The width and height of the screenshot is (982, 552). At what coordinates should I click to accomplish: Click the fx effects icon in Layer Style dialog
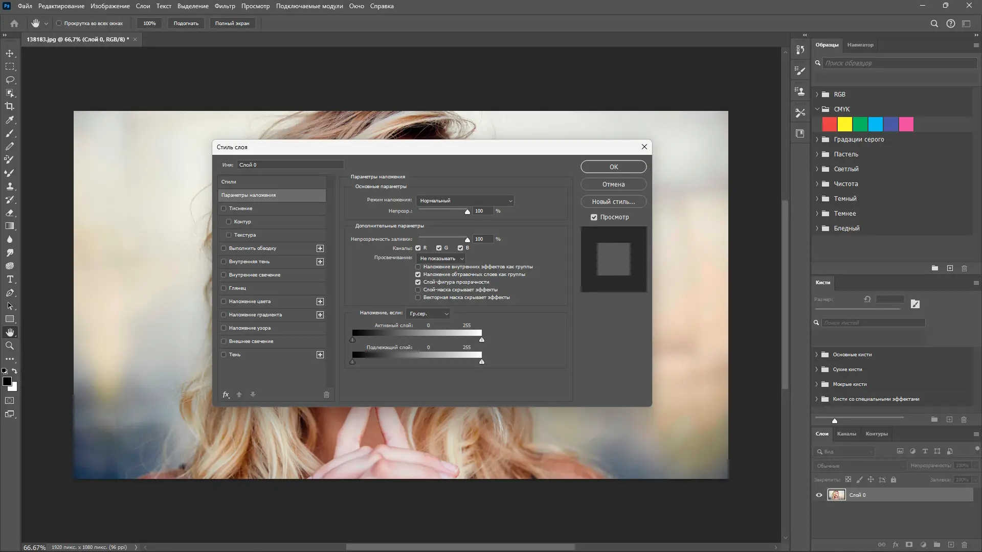click(226, 395)
